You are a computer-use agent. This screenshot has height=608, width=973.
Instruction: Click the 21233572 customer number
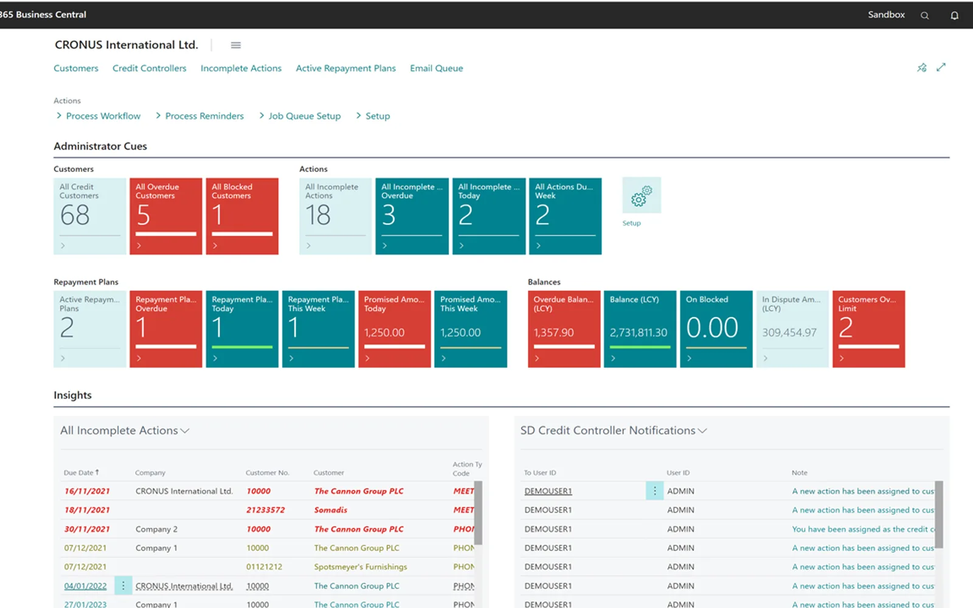click(265, 510)
